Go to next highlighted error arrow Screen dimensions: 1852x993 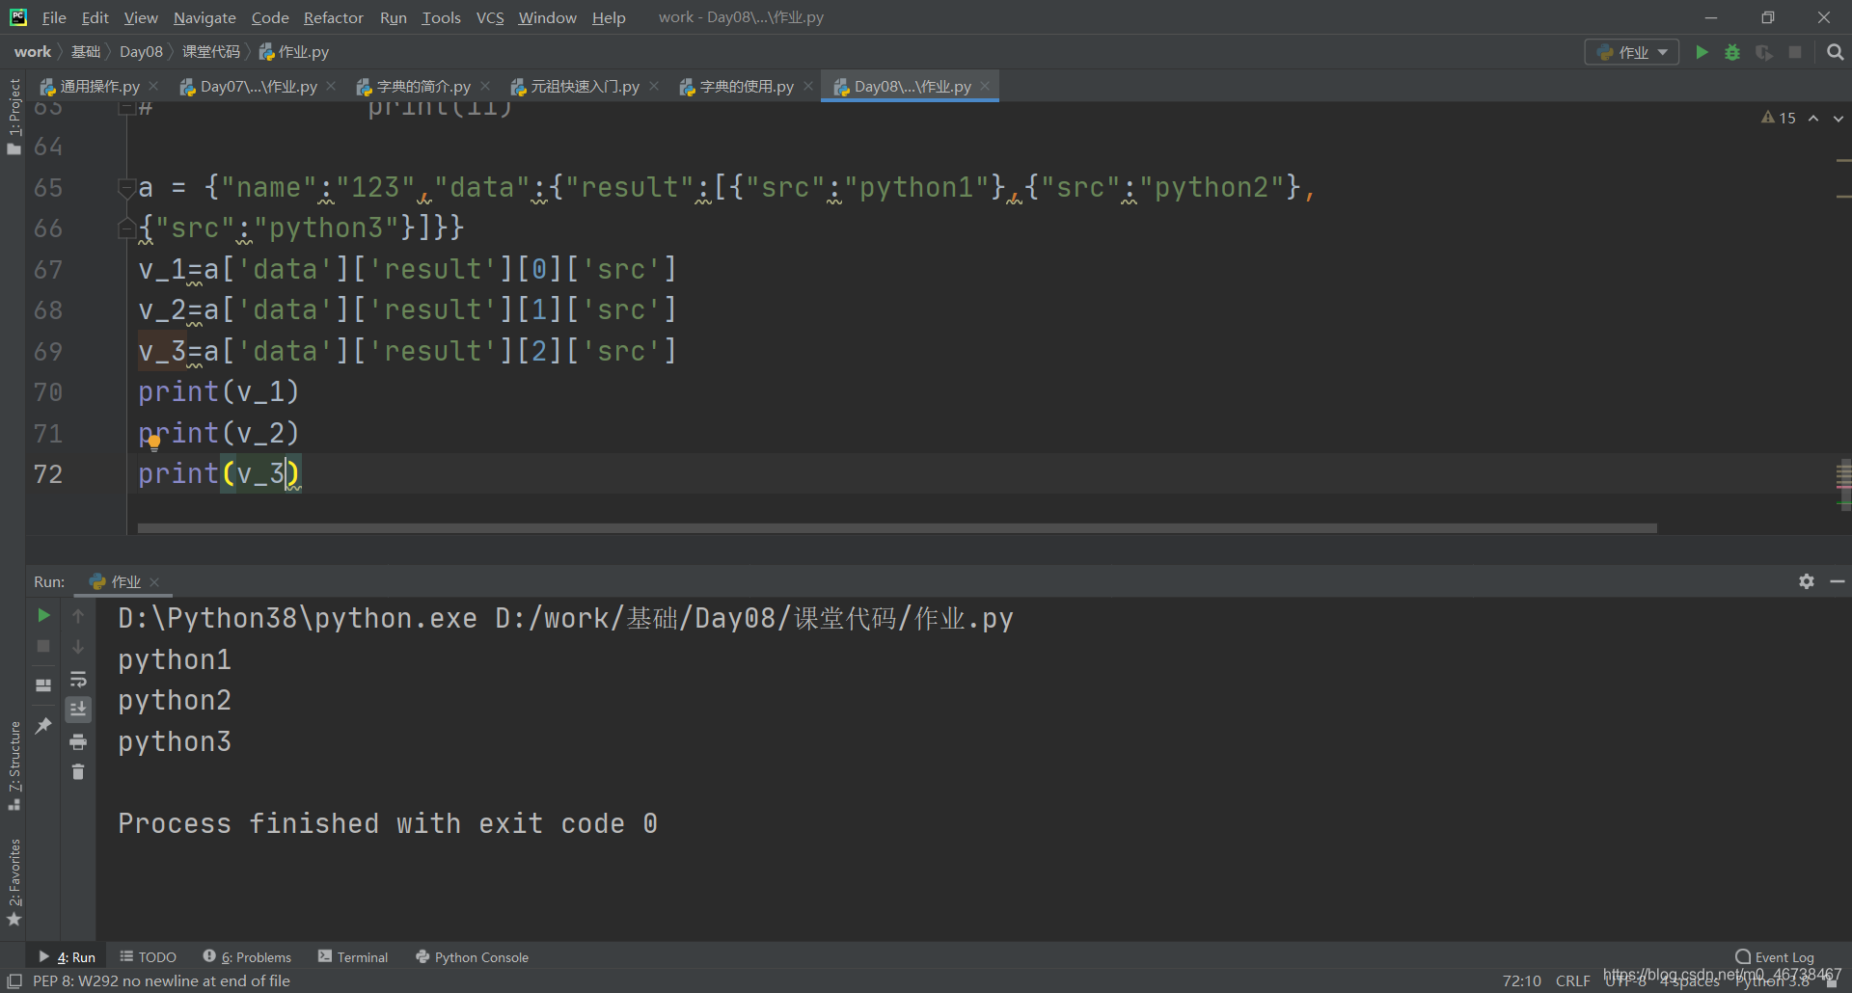click(1838, 118)
